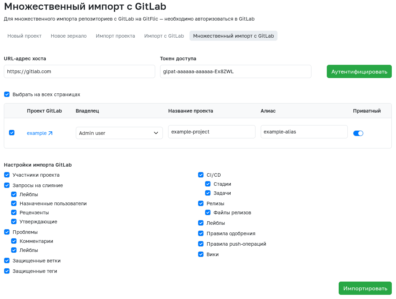Click the Импортировать button
The width and height of the screenshot is (396, 299).
tap(365, 288)
